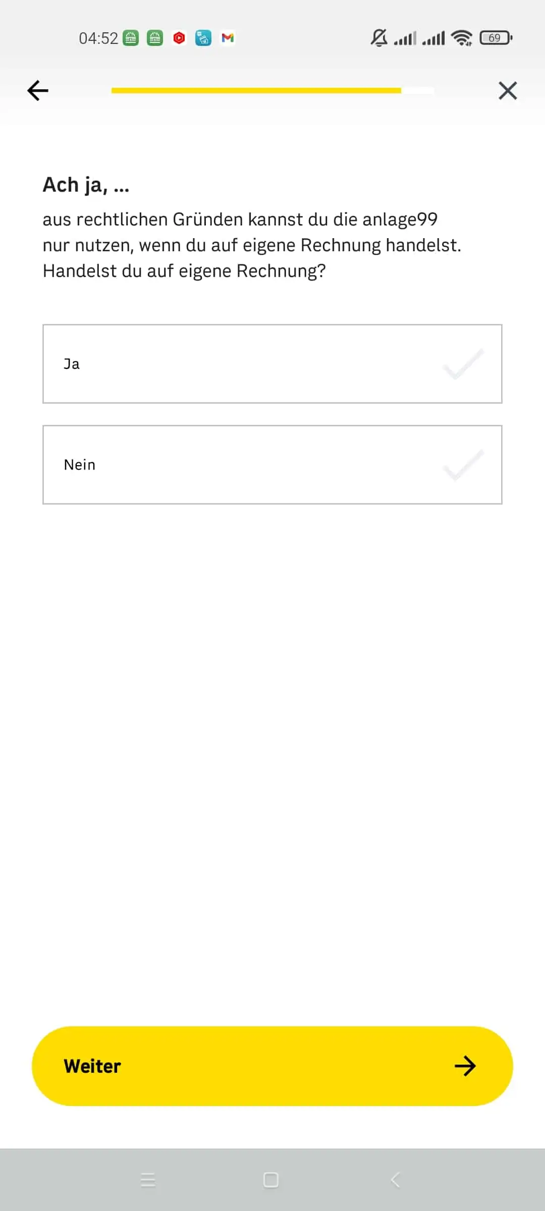Tap the Android back chevron in navigation bar

tap(395, 1180)
